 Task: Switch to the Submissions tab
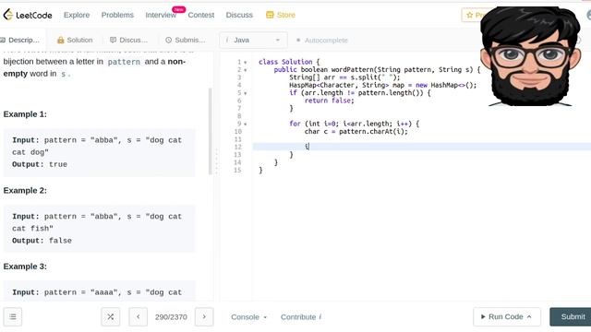point(186,40)
